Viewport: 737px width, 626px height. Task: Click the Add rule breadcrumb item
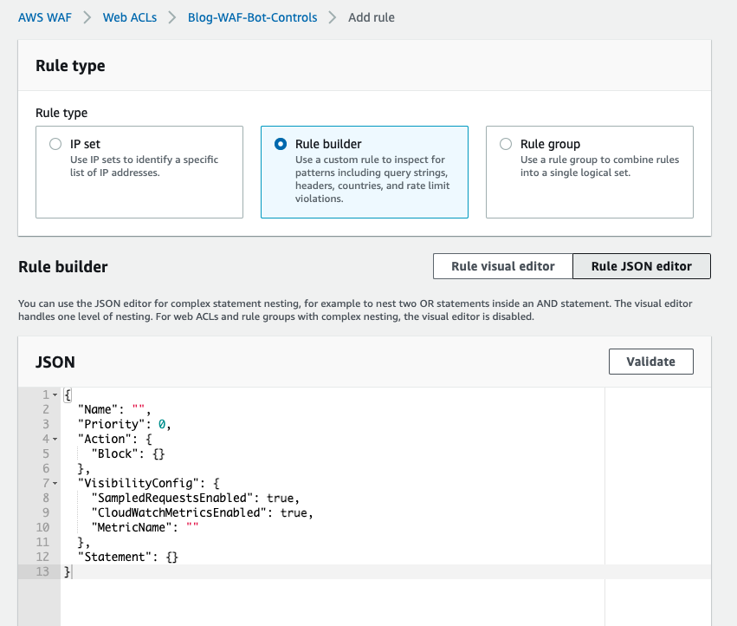(x=371, y=16)
